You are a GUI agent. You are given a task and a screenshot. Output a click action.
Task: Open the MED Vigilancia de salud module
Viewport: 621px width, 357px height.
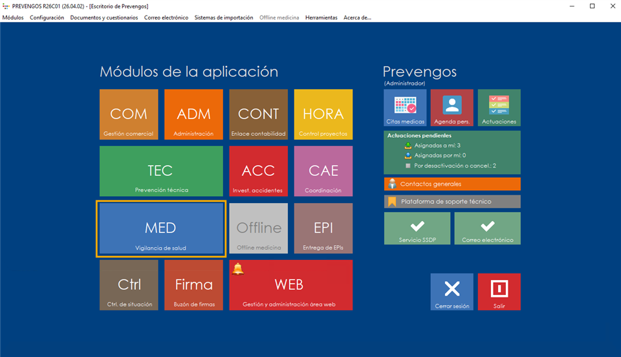click(x=160, y=228)
